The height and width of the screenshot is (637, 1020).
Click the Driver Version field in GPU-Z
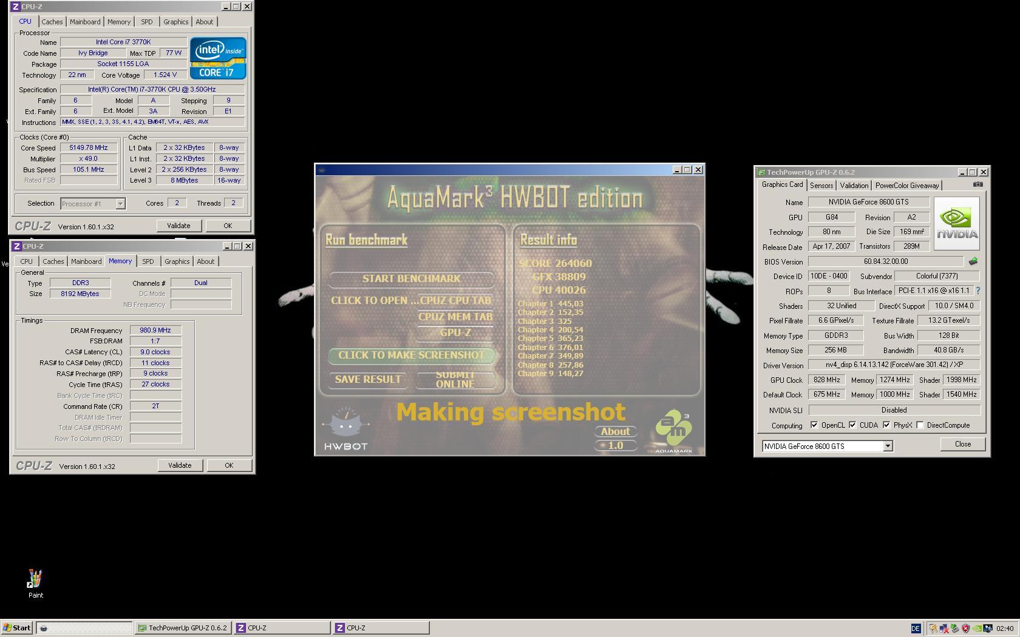(894, 365)
